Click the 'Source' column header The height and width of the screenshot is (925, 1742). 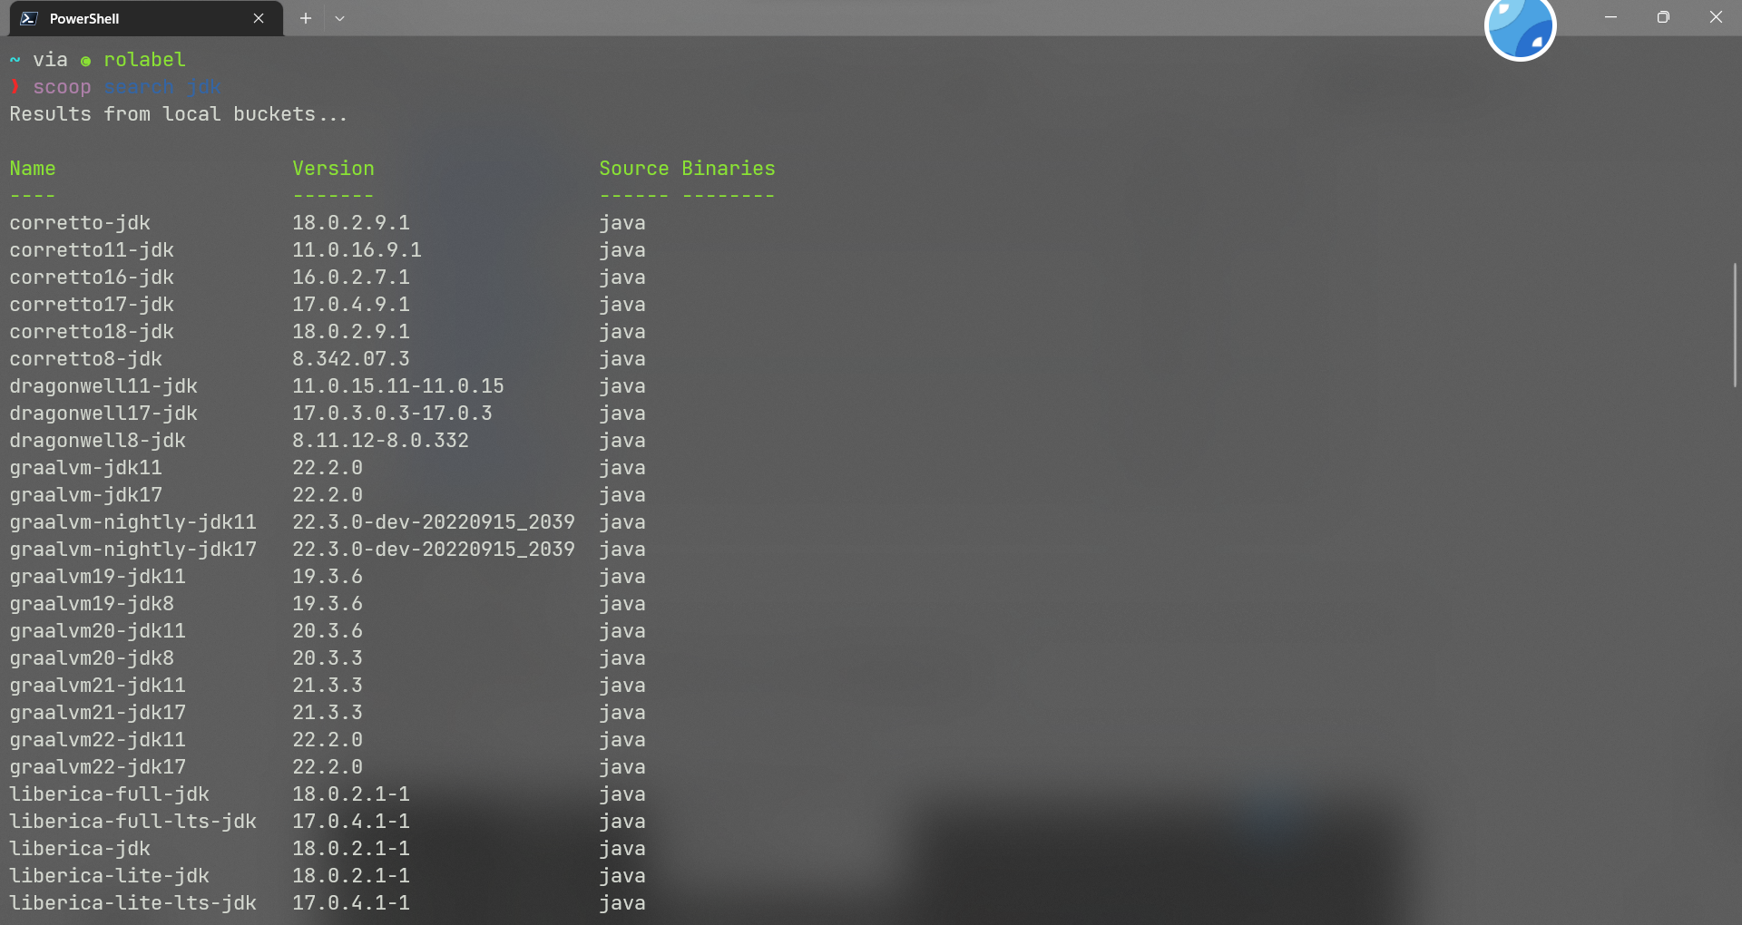634,169
